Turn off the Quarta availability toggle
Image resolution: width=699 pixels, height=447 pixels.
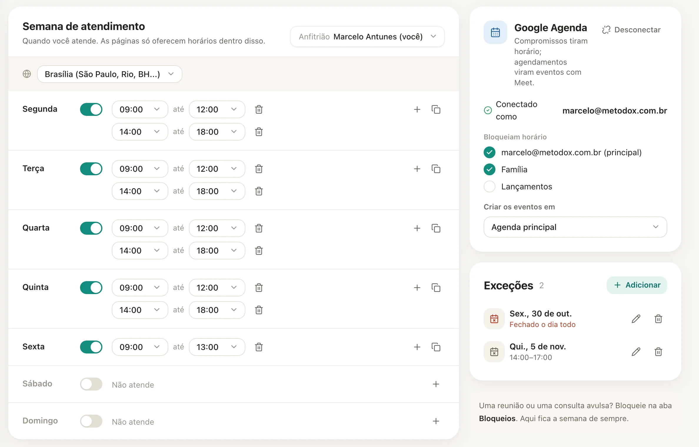point(91,228)
